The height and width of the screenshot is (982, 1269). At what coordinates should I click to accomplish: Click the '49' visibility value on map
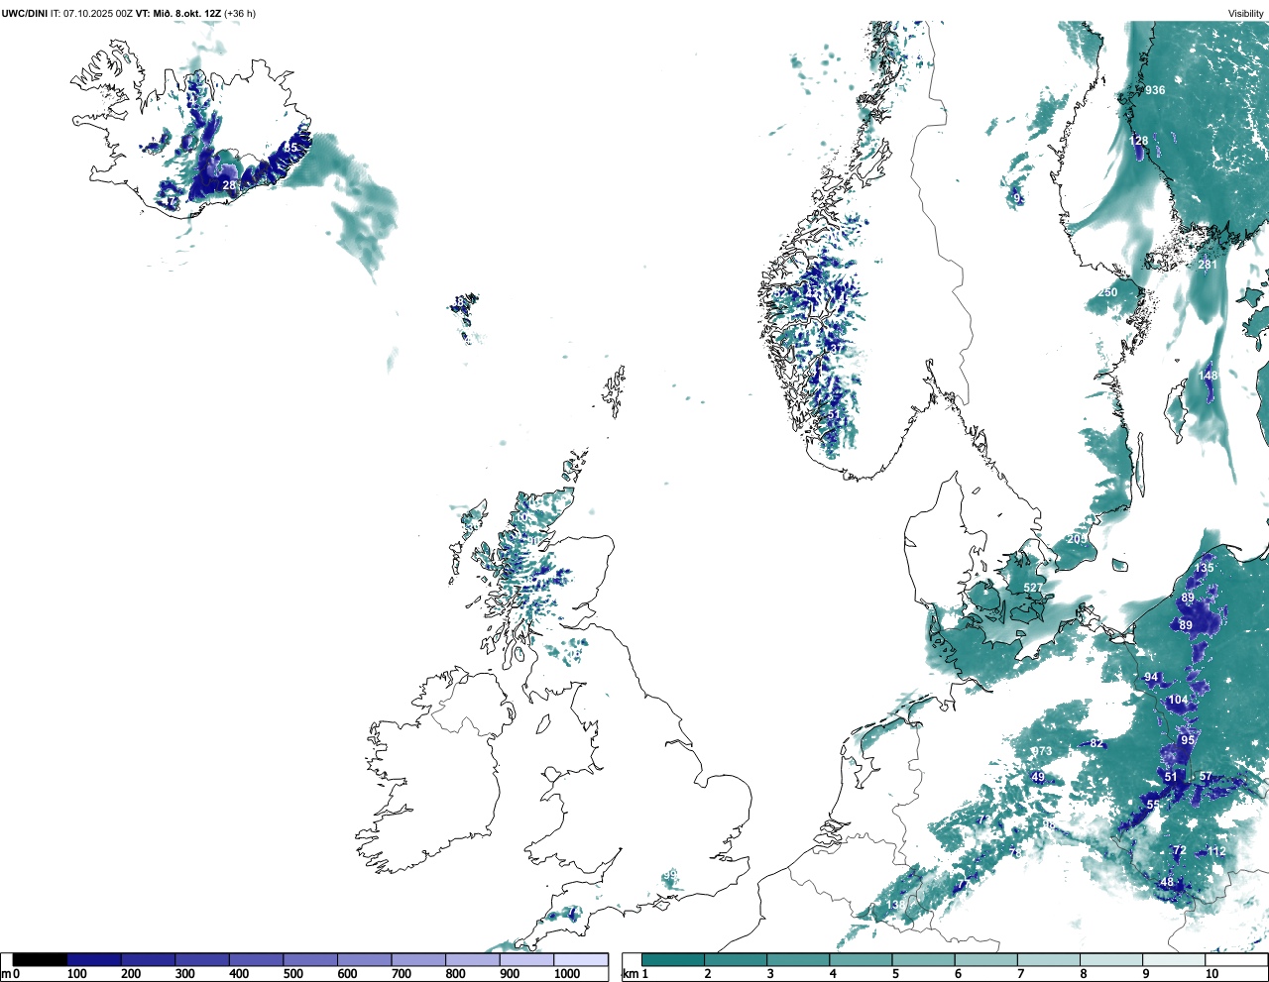1038,777
